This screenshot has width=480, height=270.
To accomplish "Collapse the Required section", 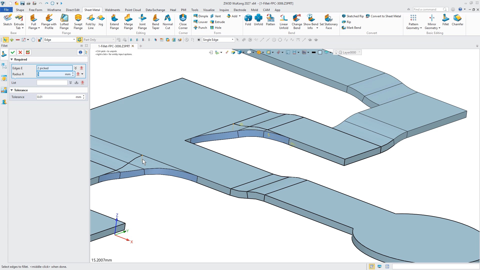I will pyautogui.click(x=11, y=59).
